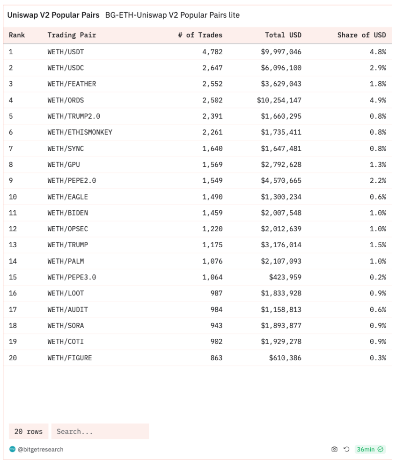Click the BG-ETH-Uniswap V2 Popular Pairs lite query name
Screen dimensions: 396x465
coord(172,15)
